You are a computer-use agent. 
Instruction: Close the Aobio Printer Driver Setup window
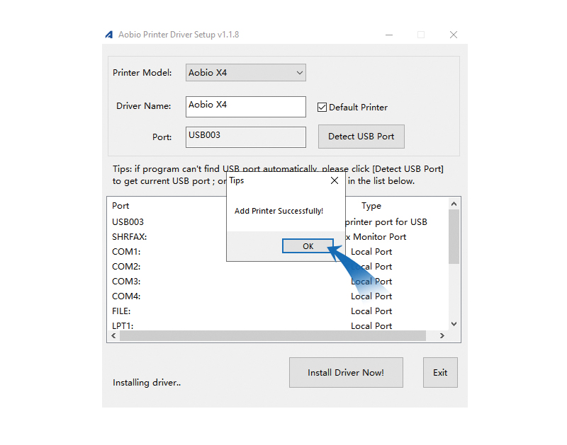point(454,35)
